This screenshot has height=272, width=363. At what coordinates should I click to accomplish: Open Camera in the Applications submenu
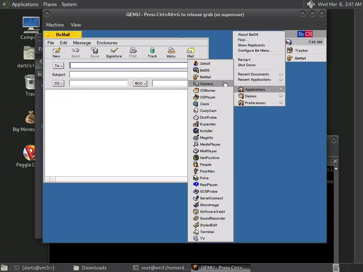click(x=211, y=84)
